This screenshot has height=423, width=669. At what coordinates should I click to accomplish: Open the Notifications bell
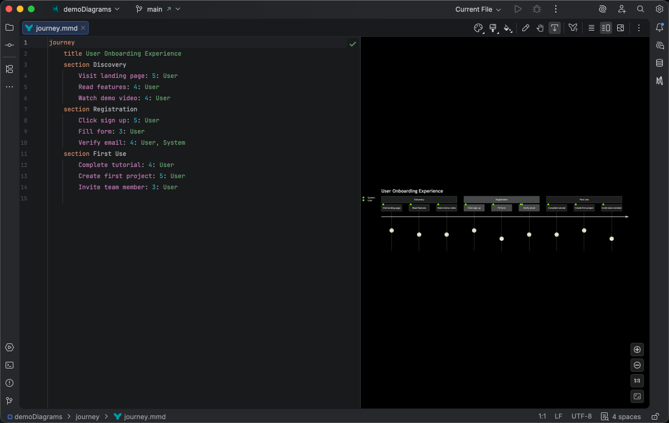click(x=660, y=27)
